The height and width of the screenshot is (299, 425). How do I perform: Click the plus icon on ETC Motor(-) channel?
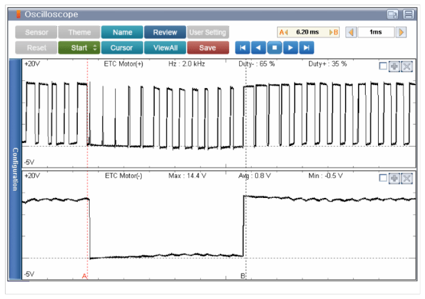click(394, 178)
